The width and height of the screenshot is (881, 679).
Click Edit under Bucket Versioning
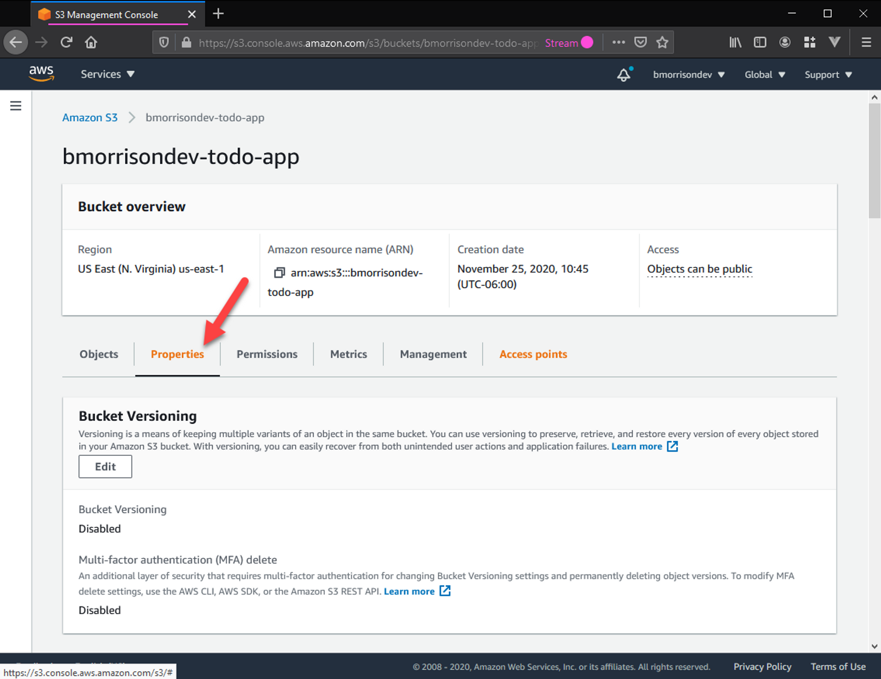pyautogui.click(x=105, y=466)
